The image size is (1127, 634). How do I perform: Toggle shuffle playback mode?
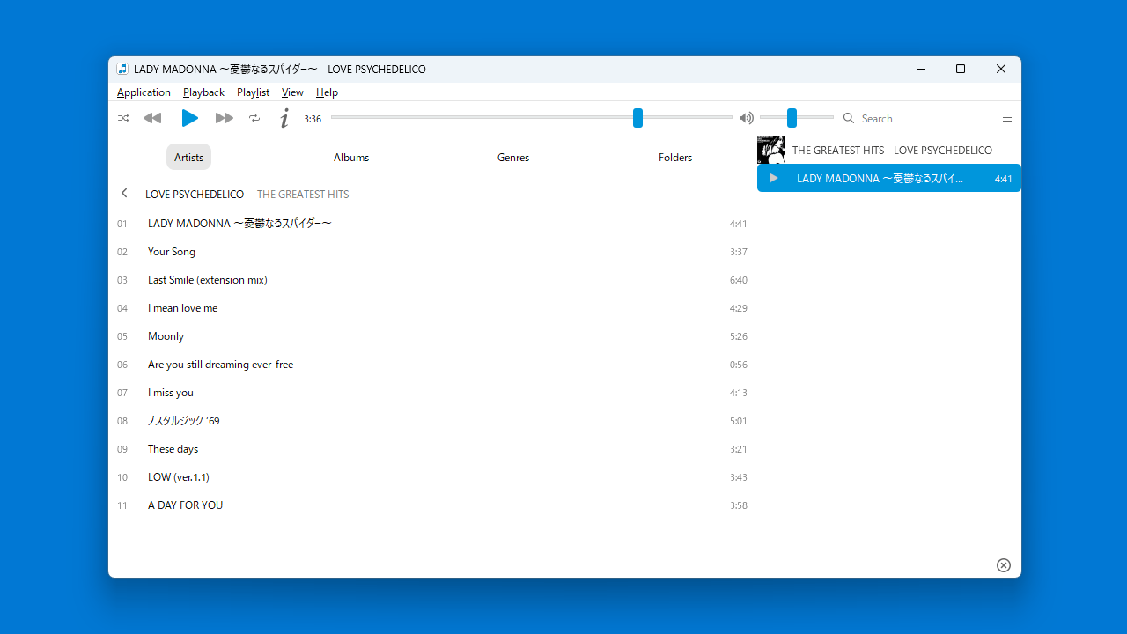[x=123, y=118]
